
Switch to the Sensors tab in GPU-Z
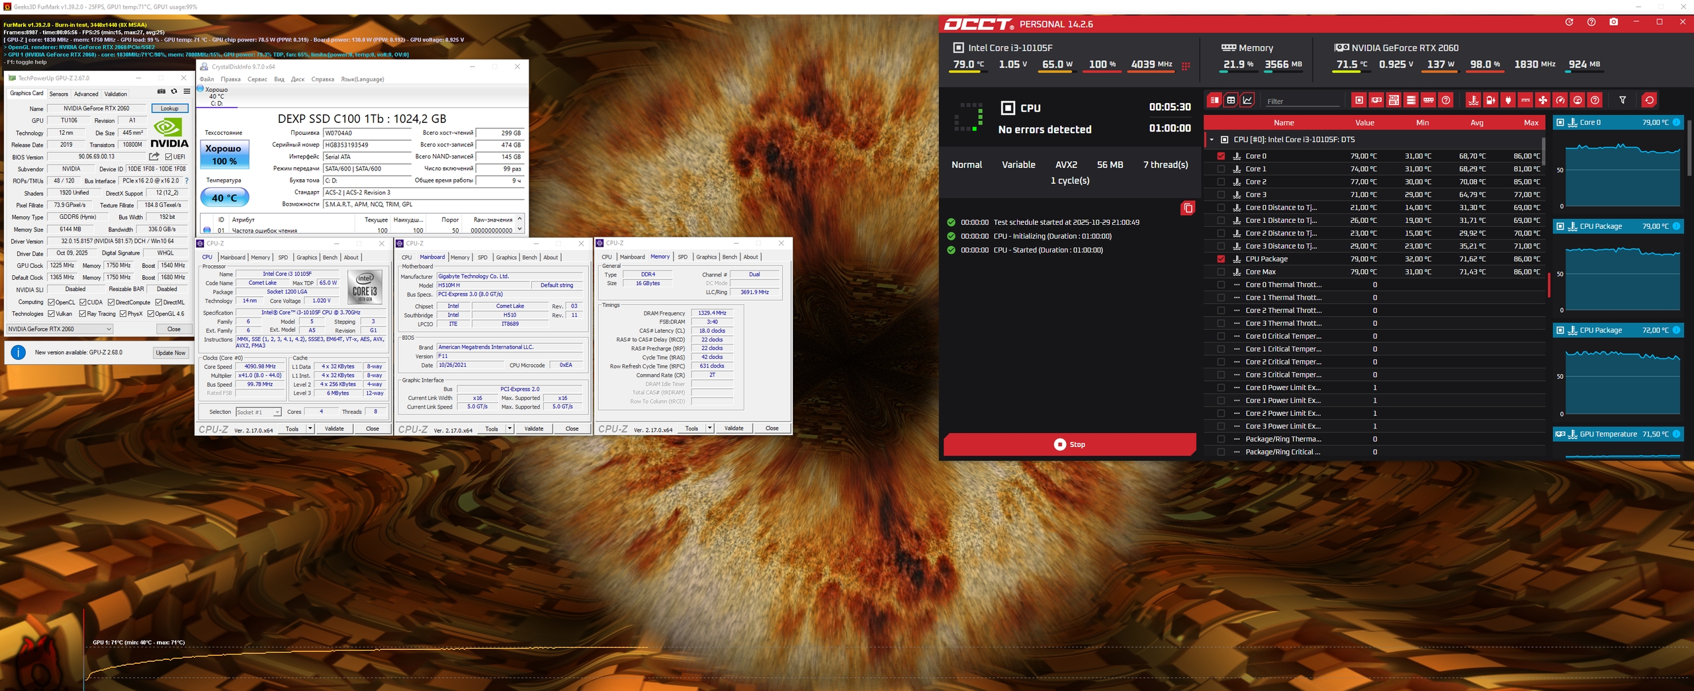[x=59, y=94]
